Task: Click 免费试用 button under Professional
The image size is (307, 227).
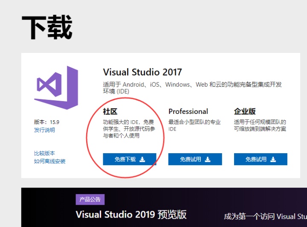Action: 195,159
